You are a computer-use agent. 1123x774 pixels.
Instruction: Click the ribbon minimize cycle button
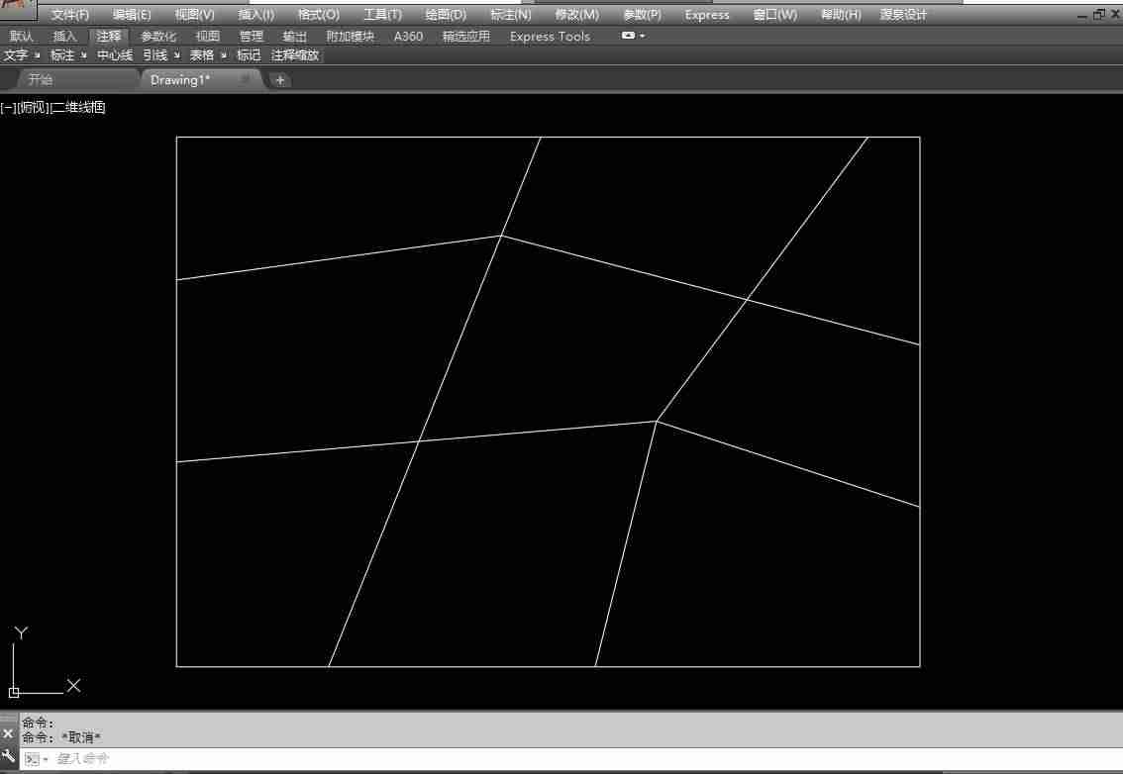(628, 35)
